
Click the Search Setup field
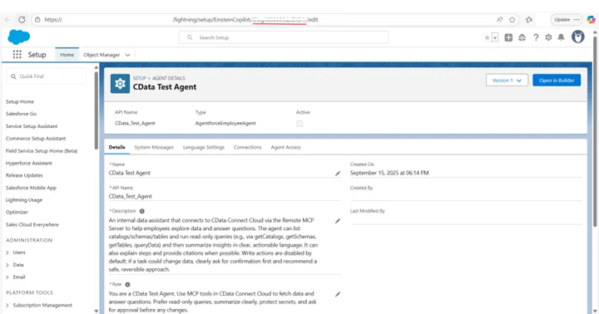(x=284, y=37)
